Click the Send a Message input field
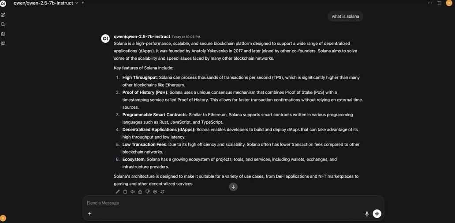The image size is (455, 223). tap(220, 203)
